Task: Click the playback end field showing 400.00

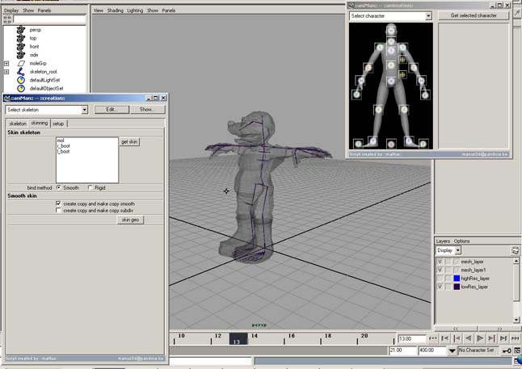Action: [x=432, y=350]
